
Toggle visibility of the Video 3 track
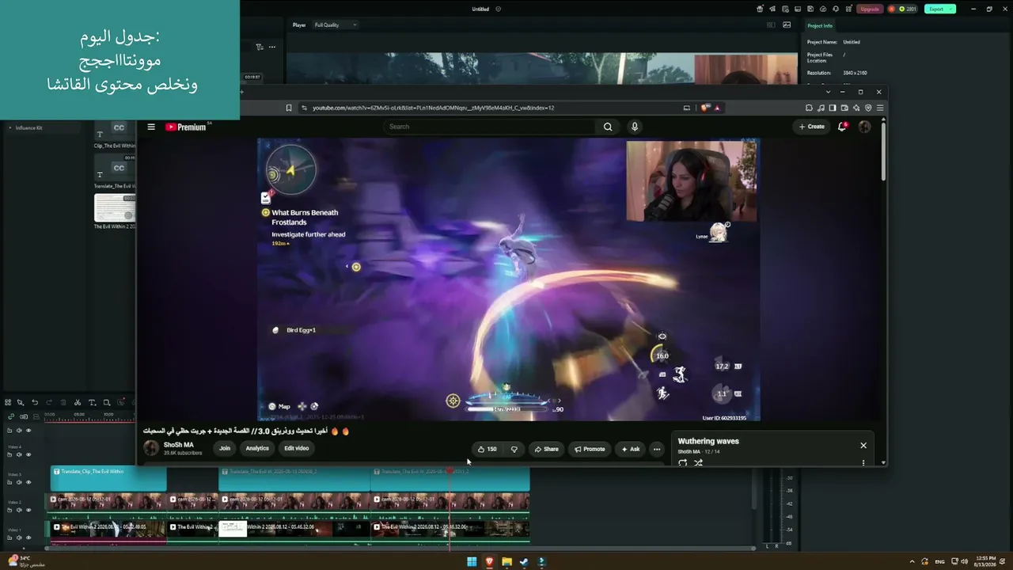(x=28, y=482)
